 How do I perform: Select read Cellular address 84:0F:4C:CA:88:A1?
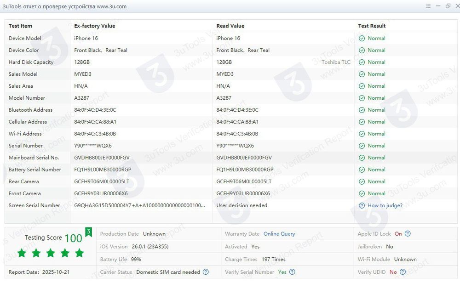coord(237,122)
